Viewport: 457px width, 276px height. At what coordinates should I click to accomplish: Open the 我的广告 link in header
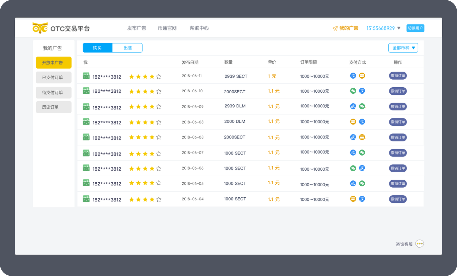pyautogui.click(x=345, y=28)
